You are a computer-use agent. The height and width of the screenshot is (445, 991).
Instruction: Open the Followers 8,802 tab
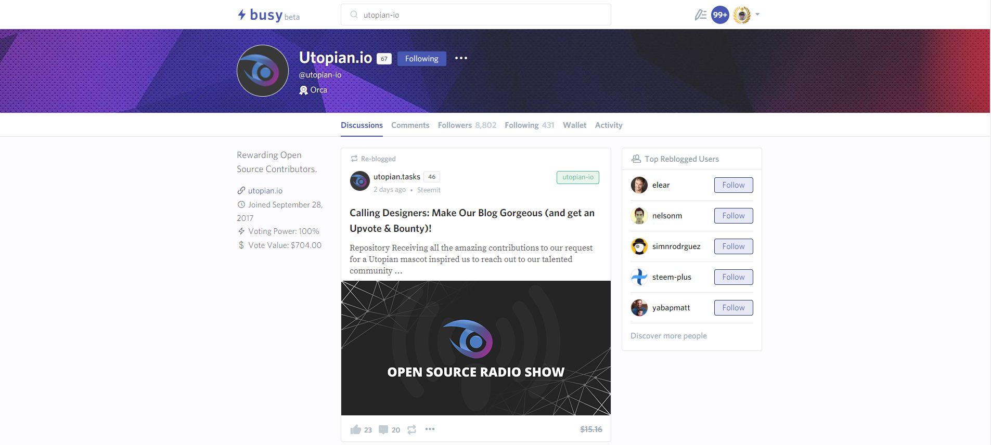[x=467, y=125]
